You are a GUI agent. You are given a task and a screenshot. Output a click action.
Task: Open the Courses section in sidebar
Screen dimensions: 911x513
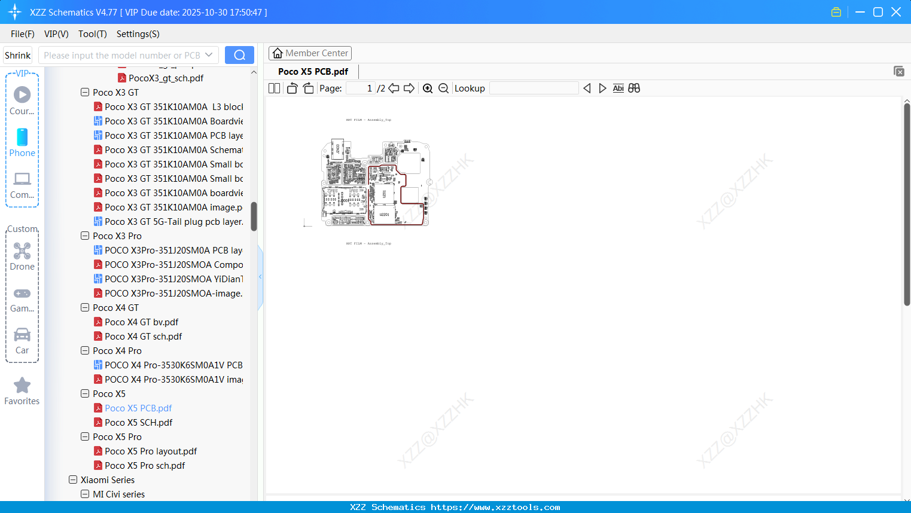pos(22,100)
